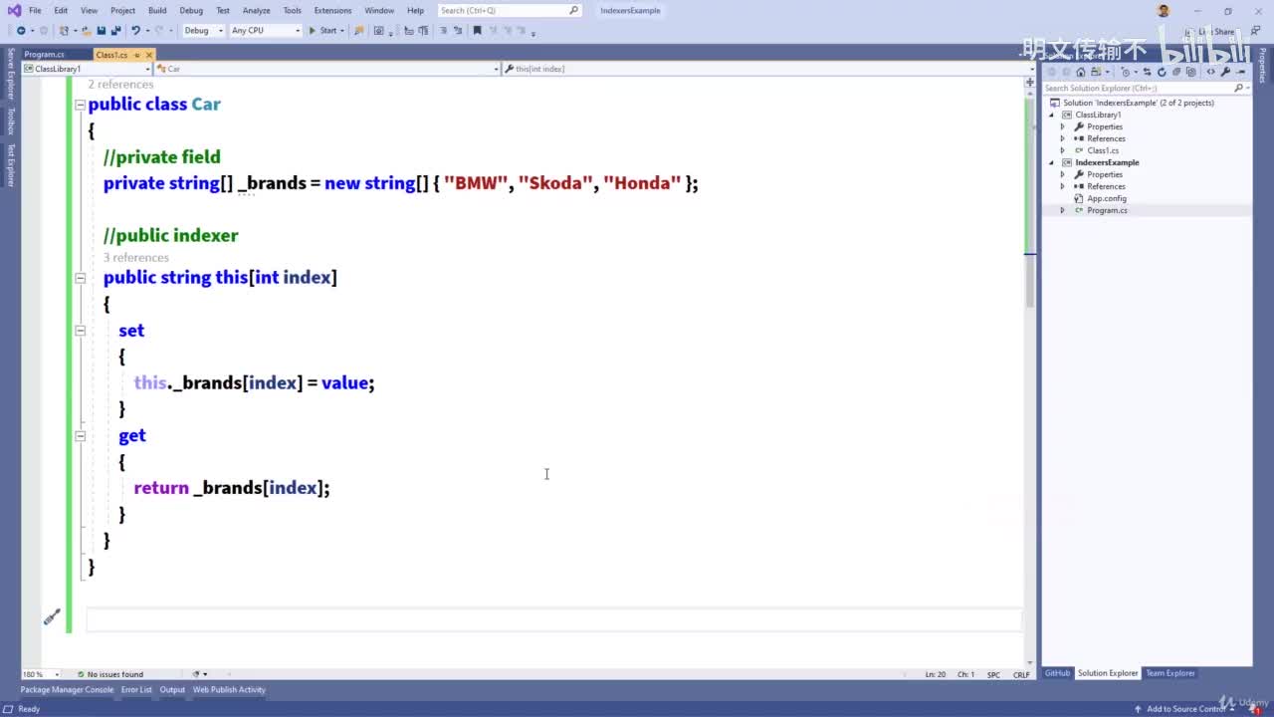Viewport: 1274px width, 717px height.
Task: Click the increase indent toolbar icon
Action: pos(424,31)
